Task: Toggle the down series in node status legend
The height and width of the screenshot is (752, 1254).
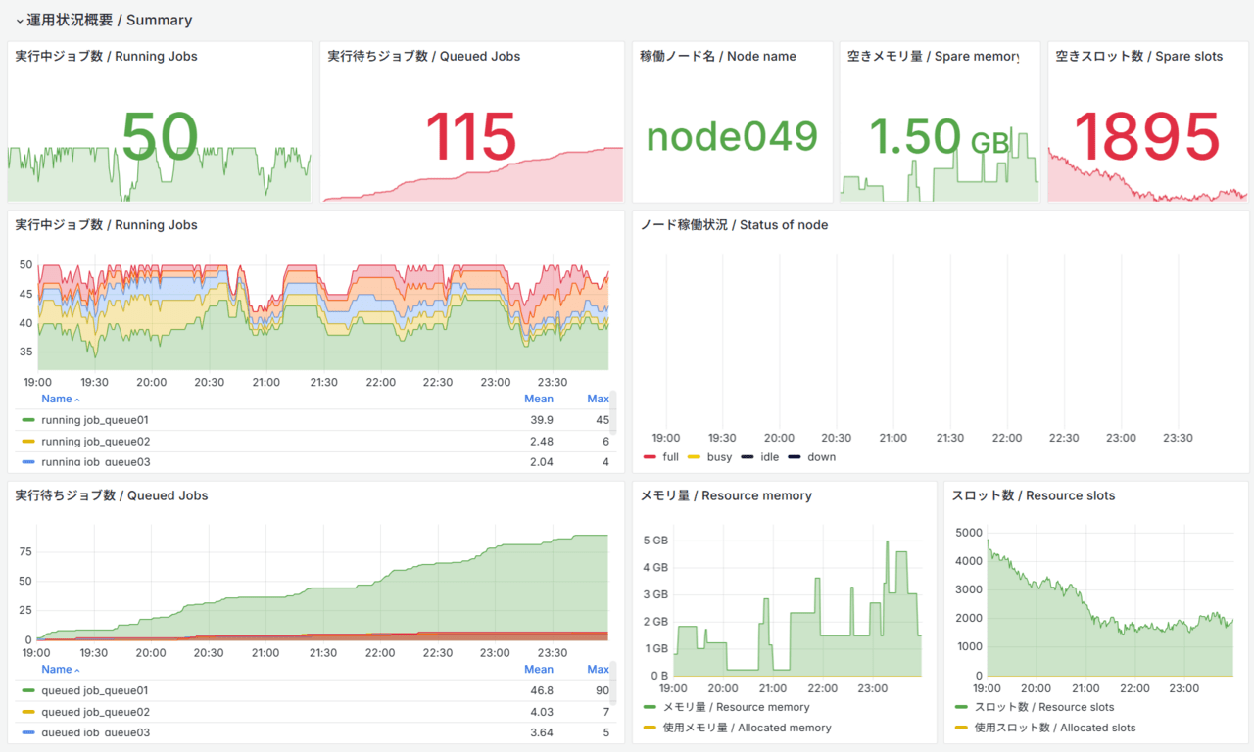Action: click(x=821, y=457)
